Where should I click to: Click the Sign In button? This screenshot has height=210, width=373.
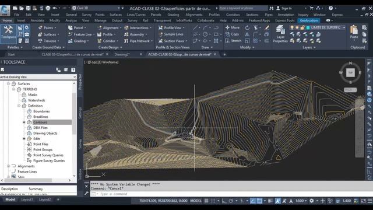[x=284, y=8]
